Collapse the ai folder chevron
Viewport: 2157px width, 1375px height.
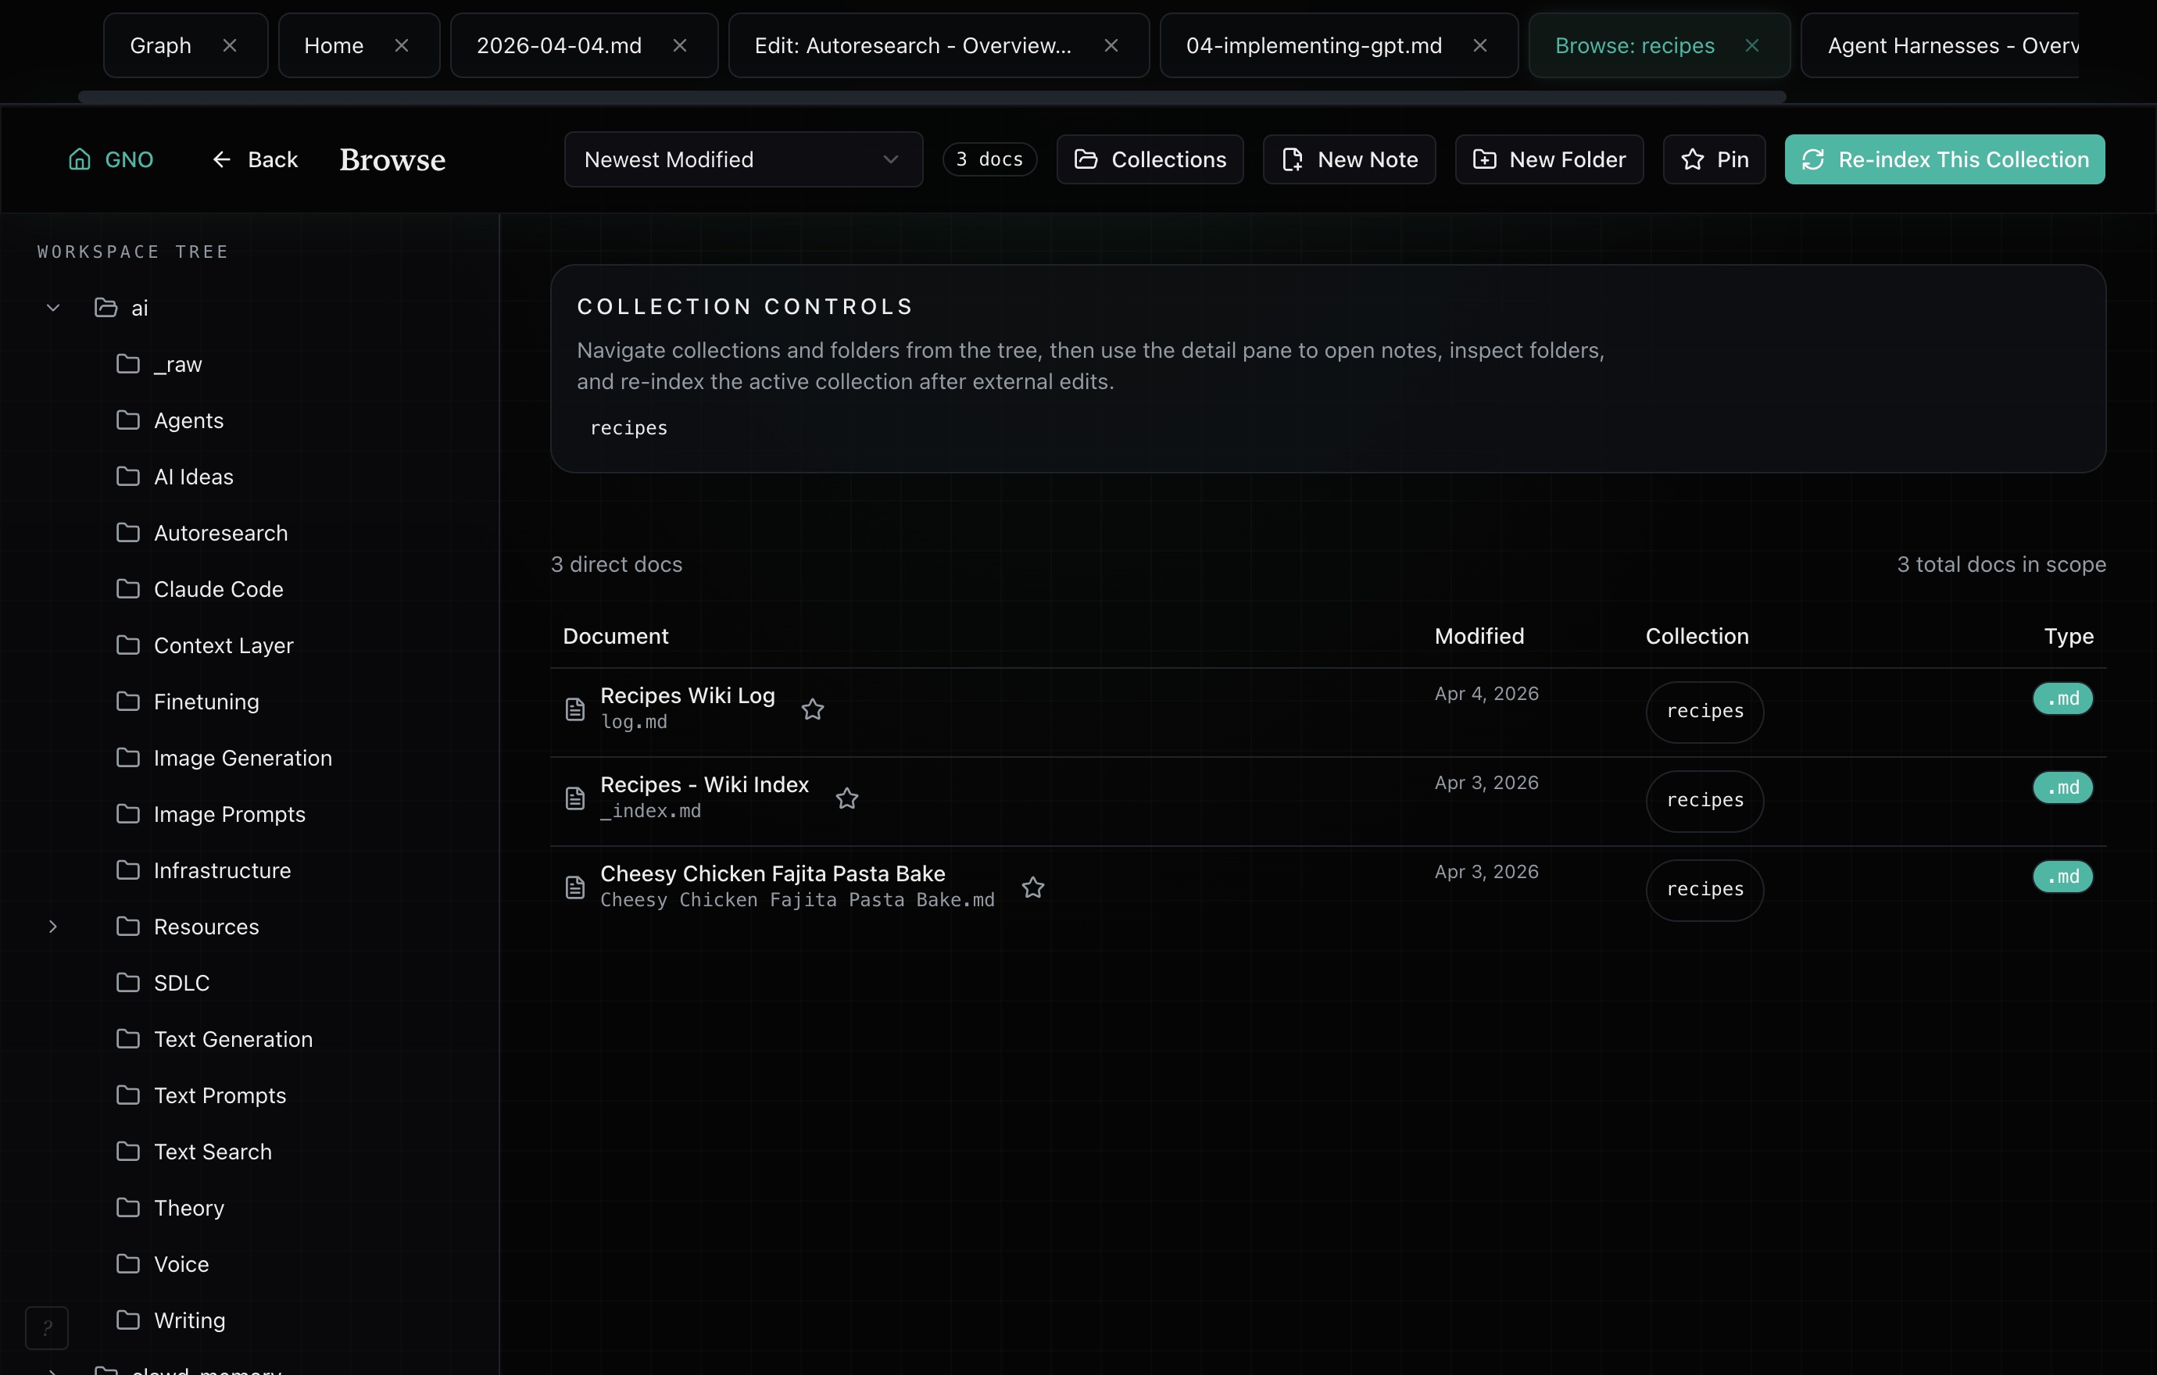pos(53,308)
